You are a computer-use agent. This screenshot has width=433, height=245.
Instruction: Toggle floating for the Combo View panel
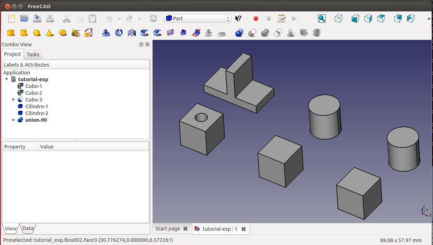click(141, 45)
